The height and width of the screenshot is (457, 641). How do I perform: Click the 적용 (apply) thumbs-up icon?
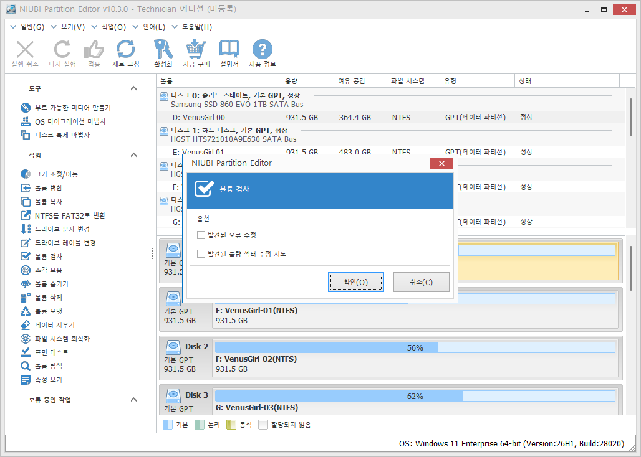tap(94, 50)
